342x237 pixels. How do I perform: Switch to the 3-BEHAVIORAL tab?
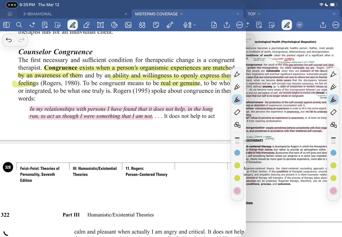click(x=38, y=14)
